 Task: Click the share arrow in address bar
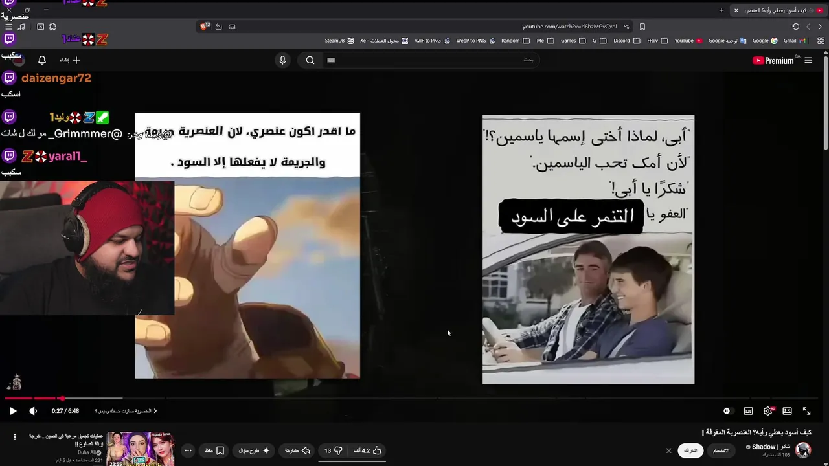pos(219,27)
